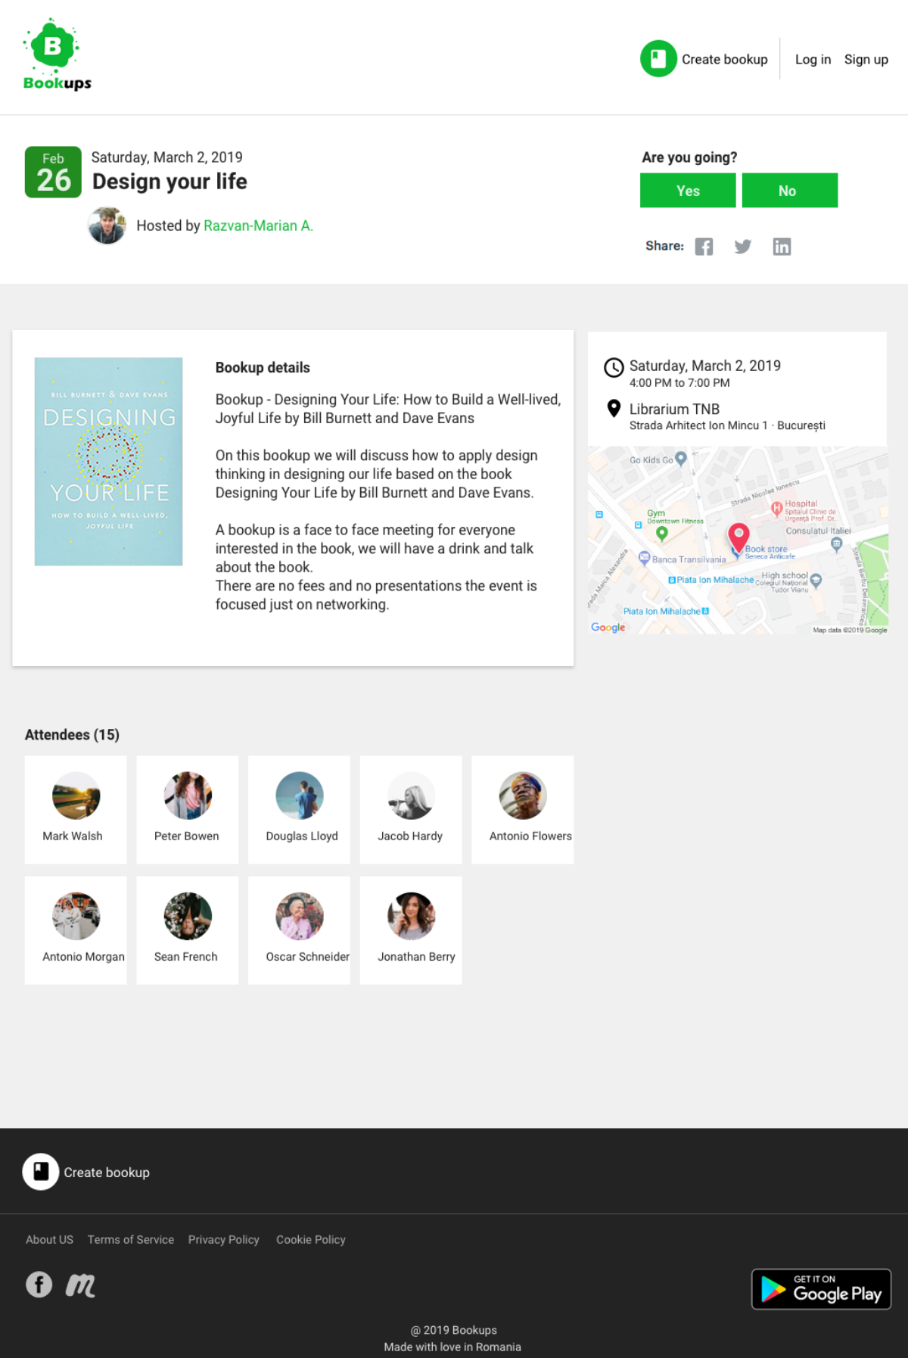Click the red map location pin

(739, 537)
